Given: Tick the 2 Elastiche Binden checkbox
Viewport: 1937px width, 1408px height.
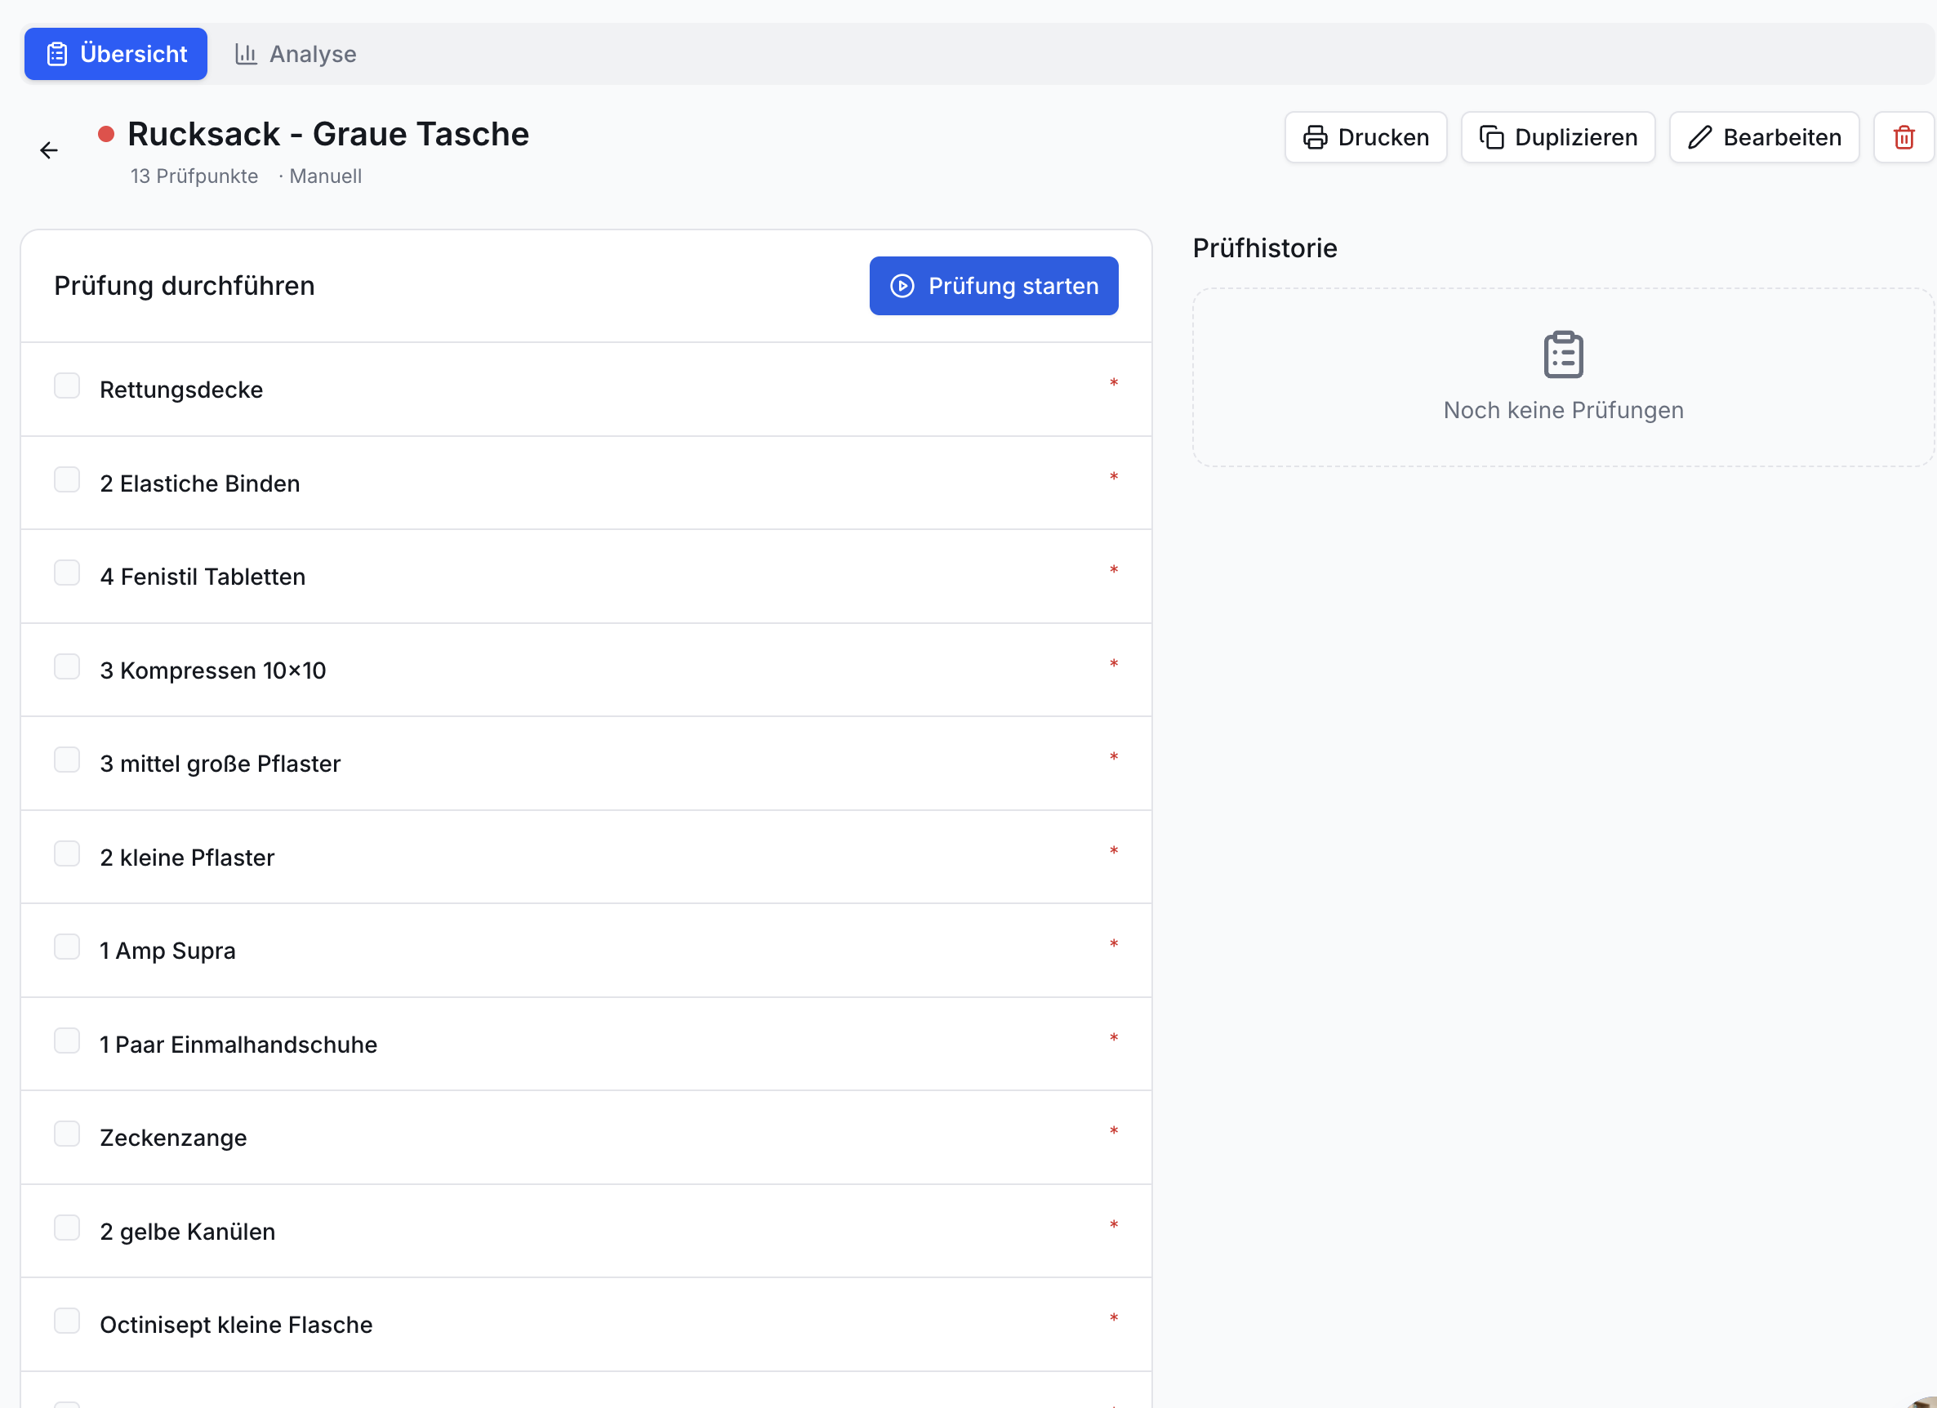Looking at the screenshot, I should click(x=67, y=479).
